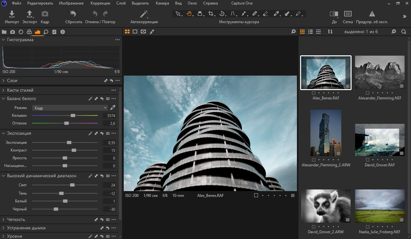Open the 'Камера' menu
Image resolution: width=411 pixels, height=239 pixels.
coord(162,3)
